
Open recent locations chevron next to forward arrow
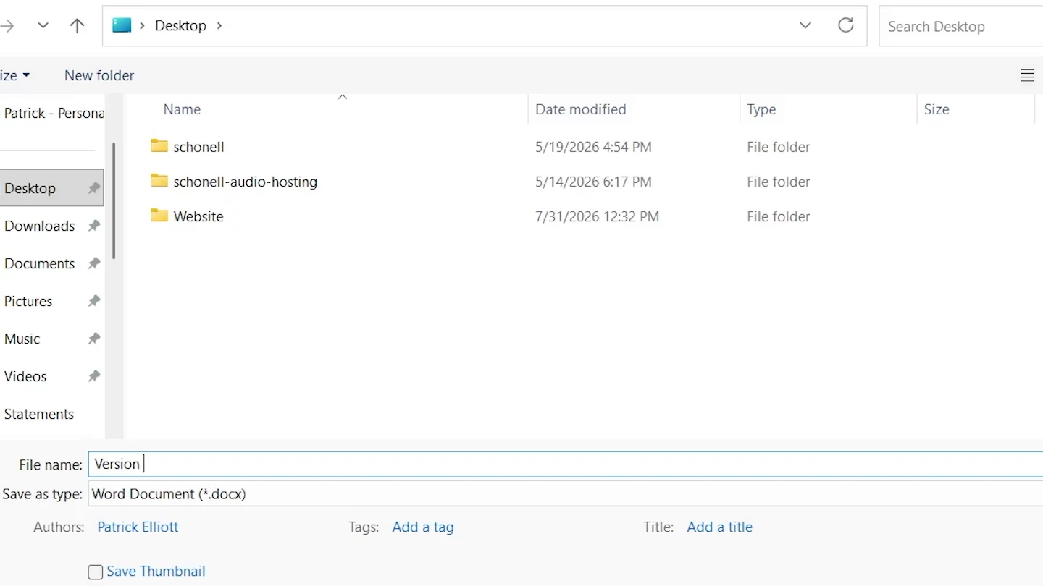click(x=43, y=25)
